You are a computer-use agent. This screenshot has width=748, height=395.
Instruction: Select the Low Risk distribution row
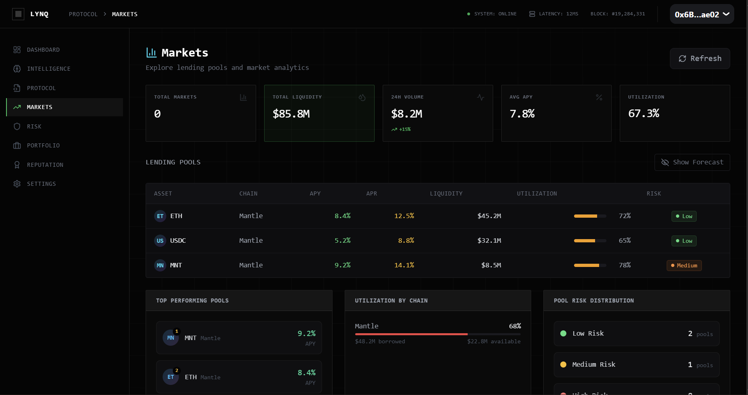point(636,334)
